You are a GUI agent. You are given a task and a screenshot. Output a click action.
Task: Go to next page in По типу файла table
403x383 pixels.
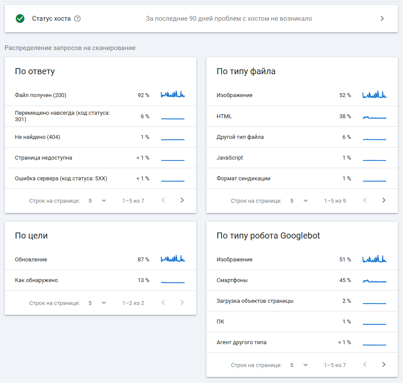click(384, 200)
